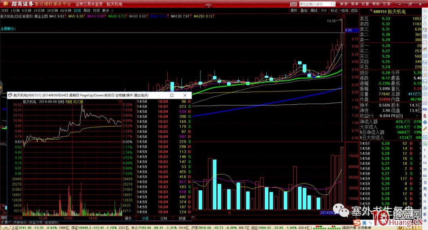This screenshot has width=428, height=230.
Task: Open the 交易 trade menu
Action: pyautogui.click(x=386, y=4)
